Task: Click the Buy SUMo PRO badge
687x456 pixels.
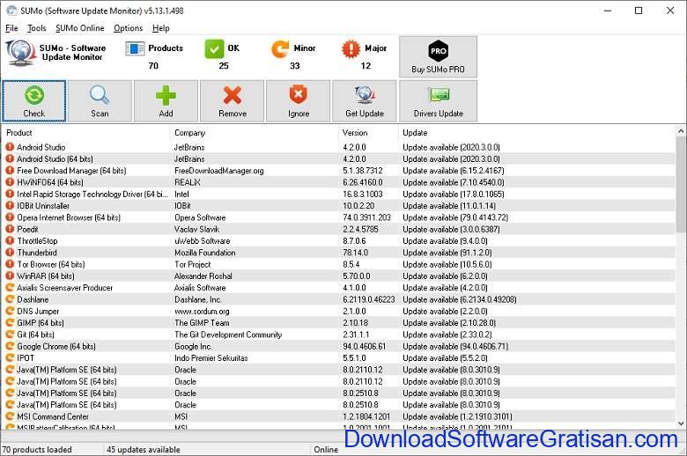Action: pyautogui.click(x=438, y=57)
